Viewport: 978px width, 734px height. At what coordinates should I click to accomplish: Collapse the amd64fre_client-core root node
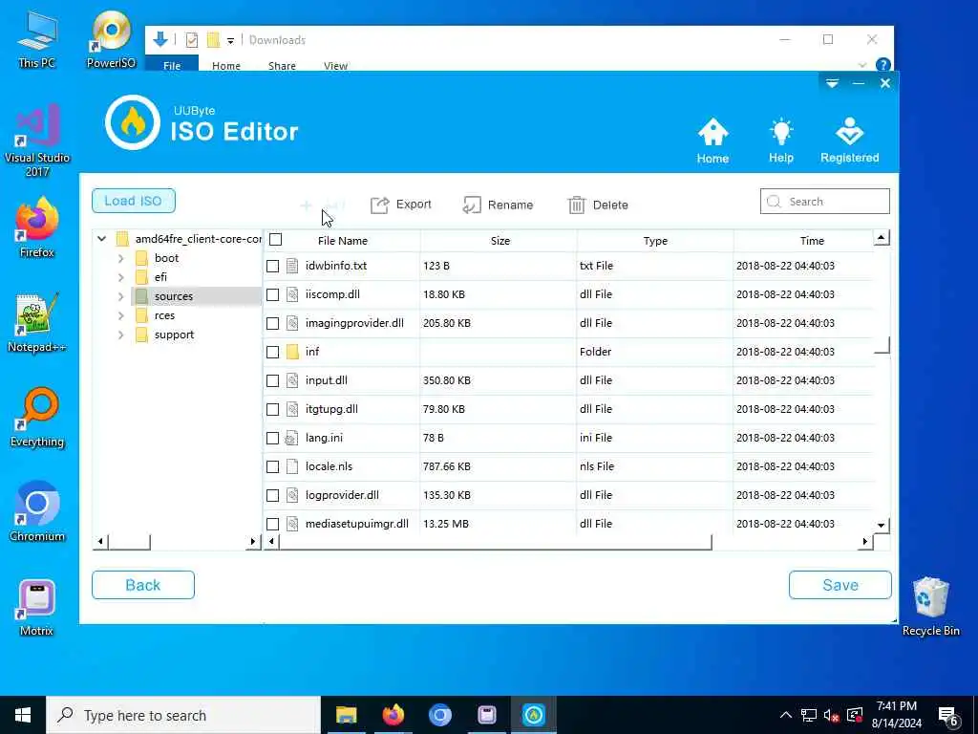[x=101, y=238]
